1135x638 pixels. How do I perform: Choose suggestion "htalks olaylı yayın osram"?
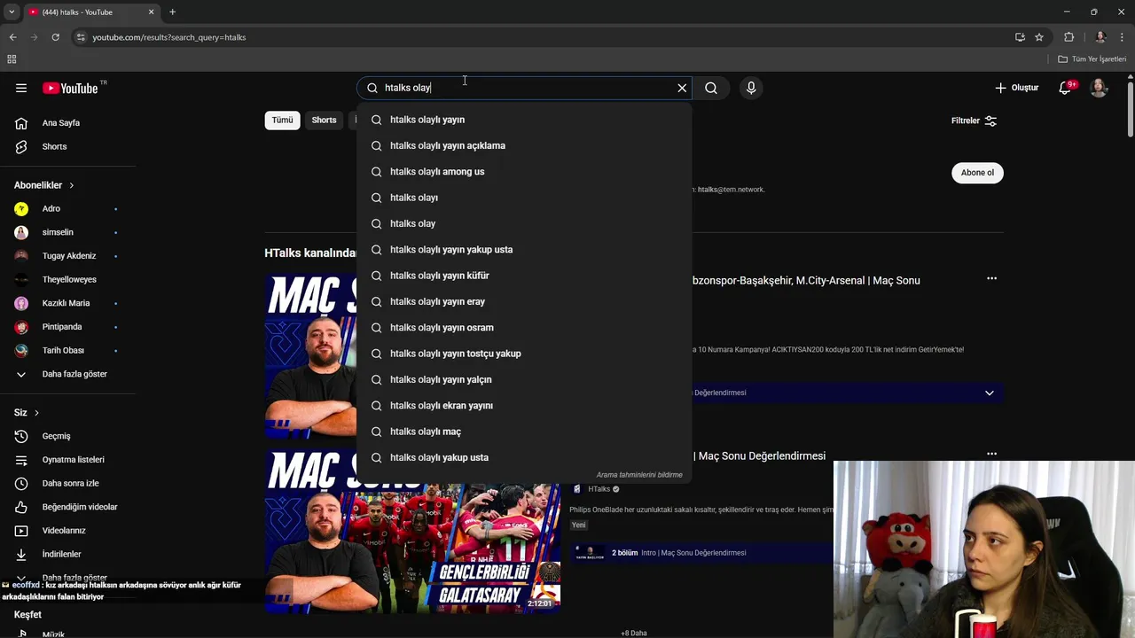coord(524,328)
